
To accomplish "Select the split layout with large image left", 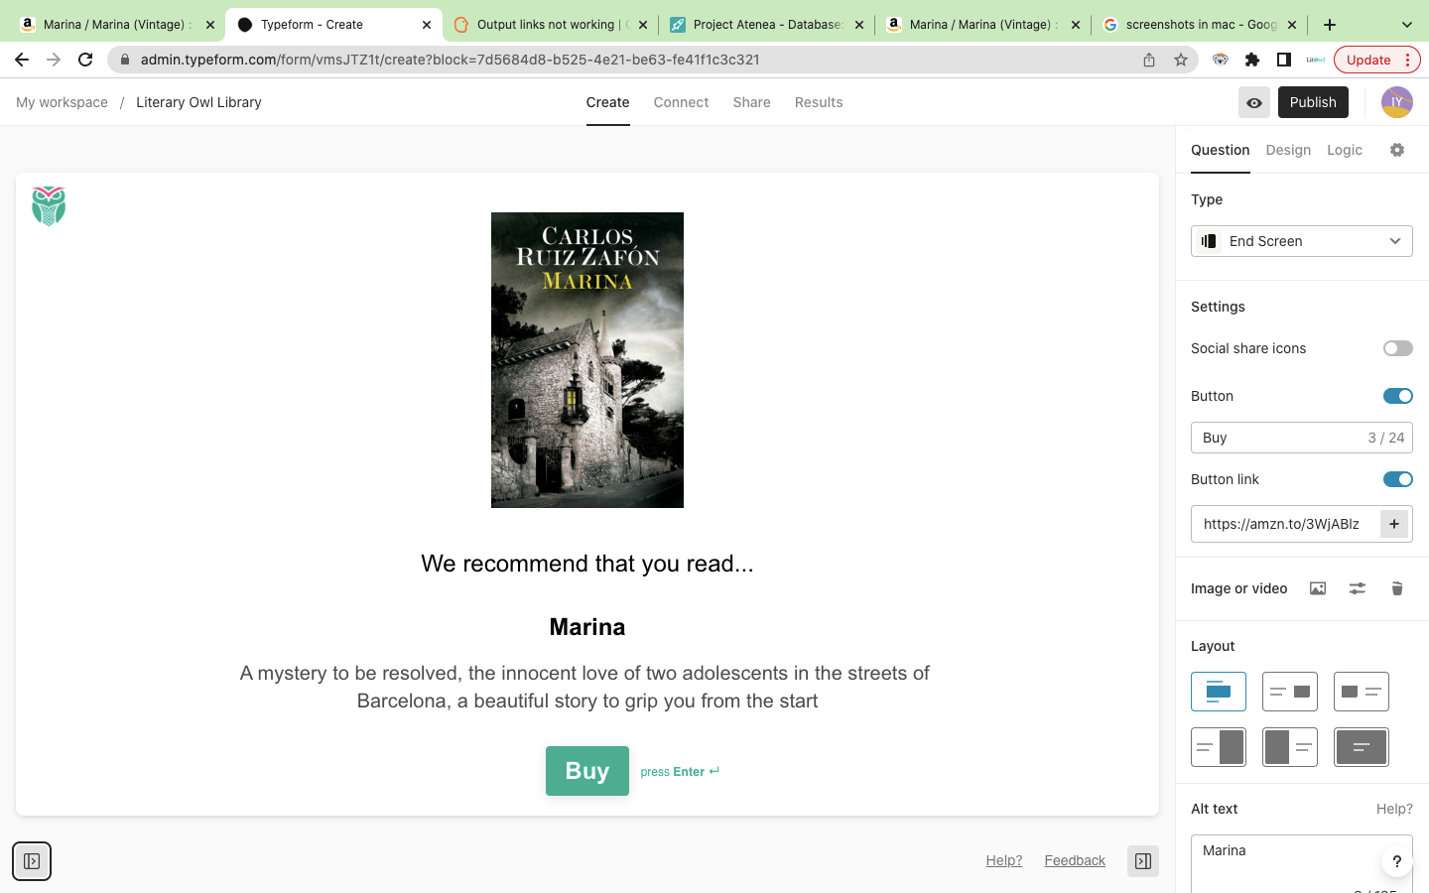I will (x=1290, y=747).
